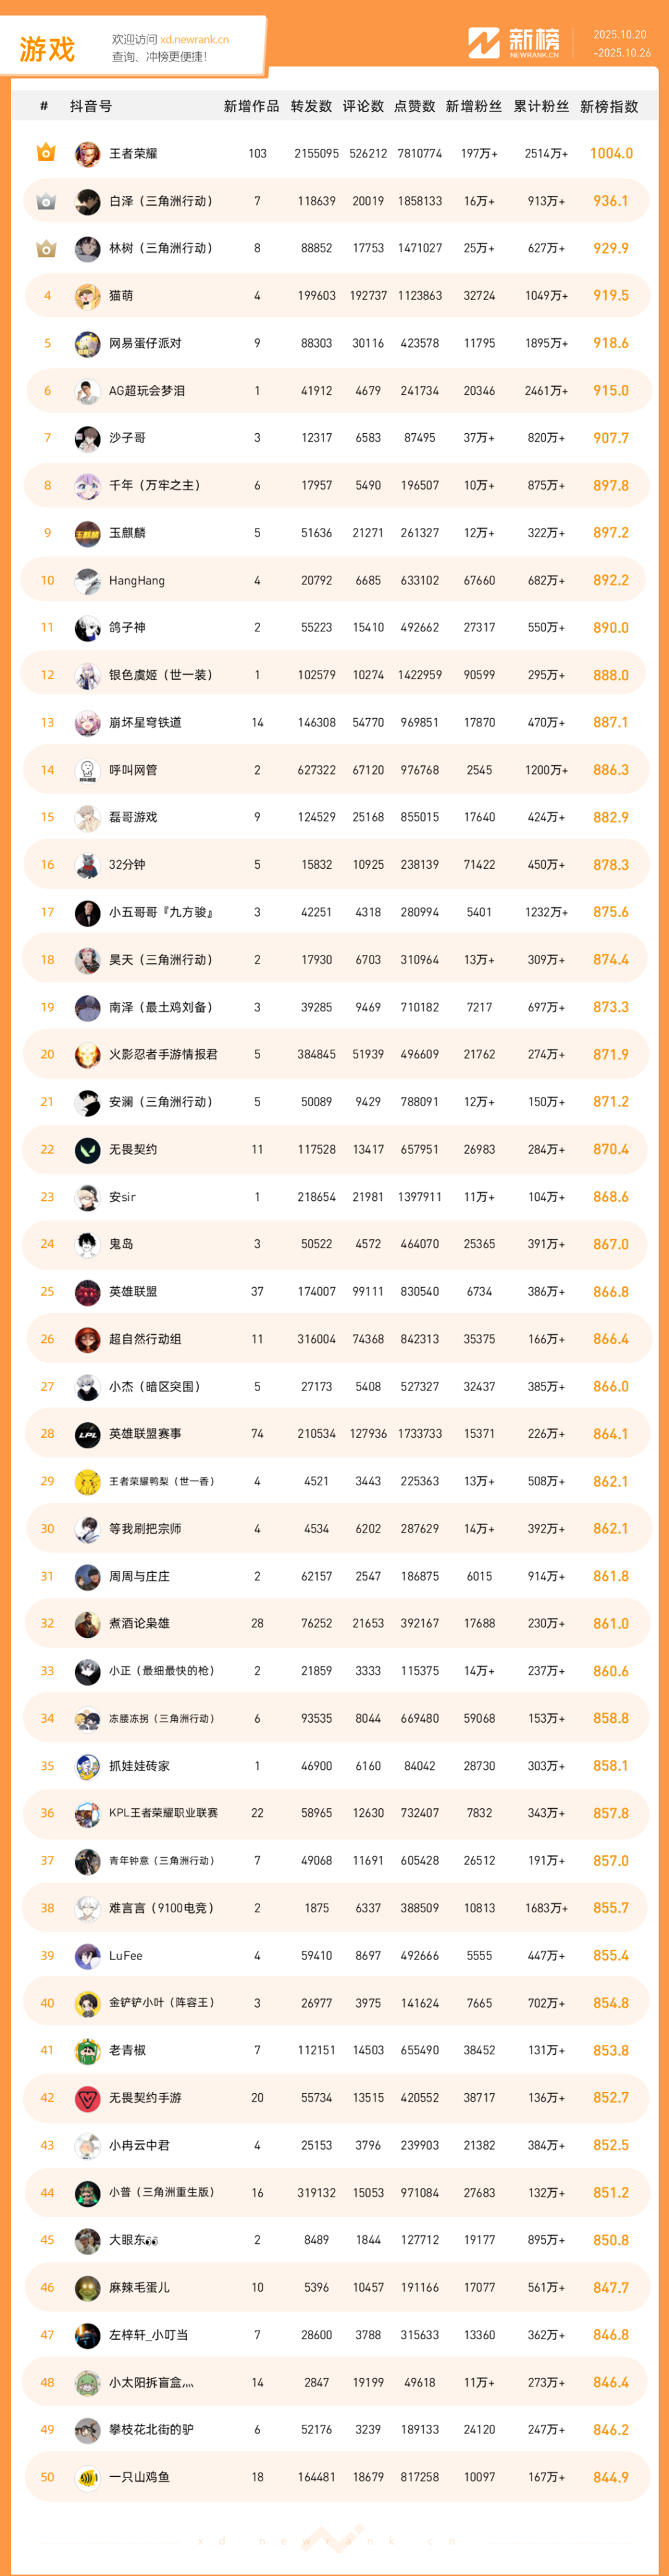This screenshot has height=2576, width=669.
Task: Click the bronze crown rank-three badge
Action: pos(46,248)
